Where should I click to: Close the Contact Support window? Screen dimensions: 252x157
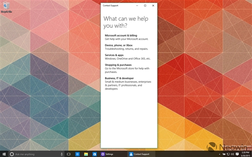pyautogui.click(x=153, y=5)
